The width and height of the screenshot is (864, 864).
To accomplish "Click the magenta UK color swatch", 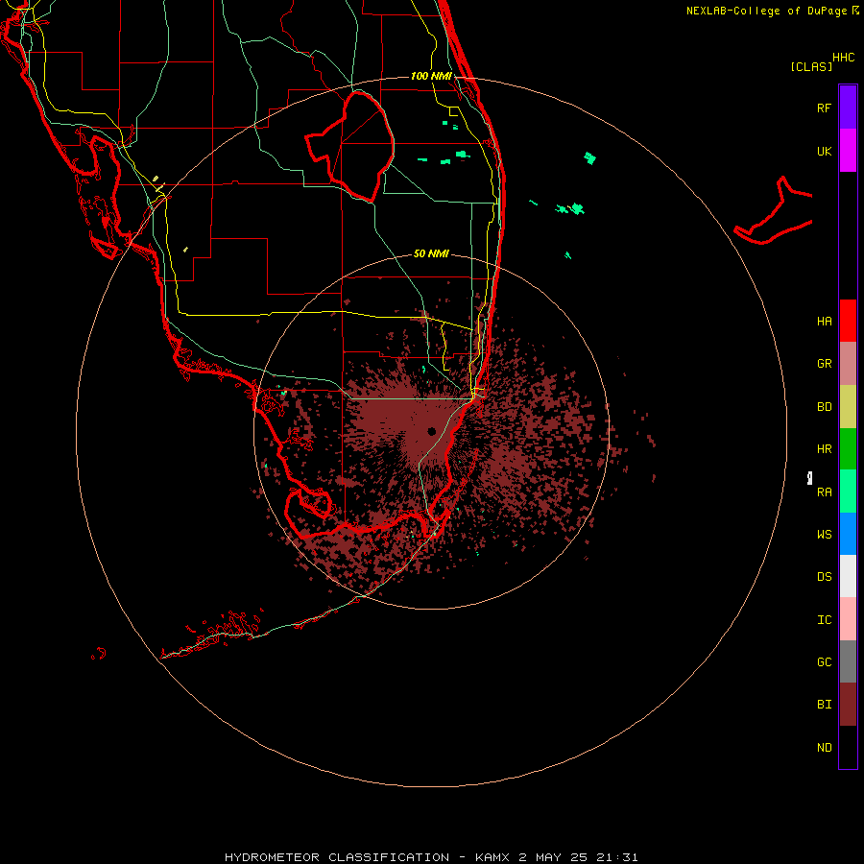I will point(848,151).
